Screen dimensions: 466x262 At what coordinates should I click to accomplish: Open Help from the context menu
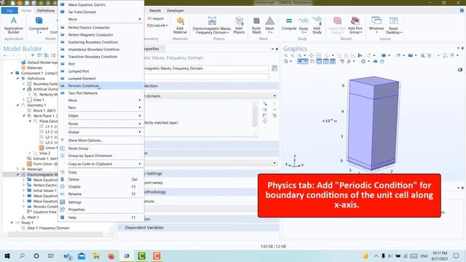(101, 218)
